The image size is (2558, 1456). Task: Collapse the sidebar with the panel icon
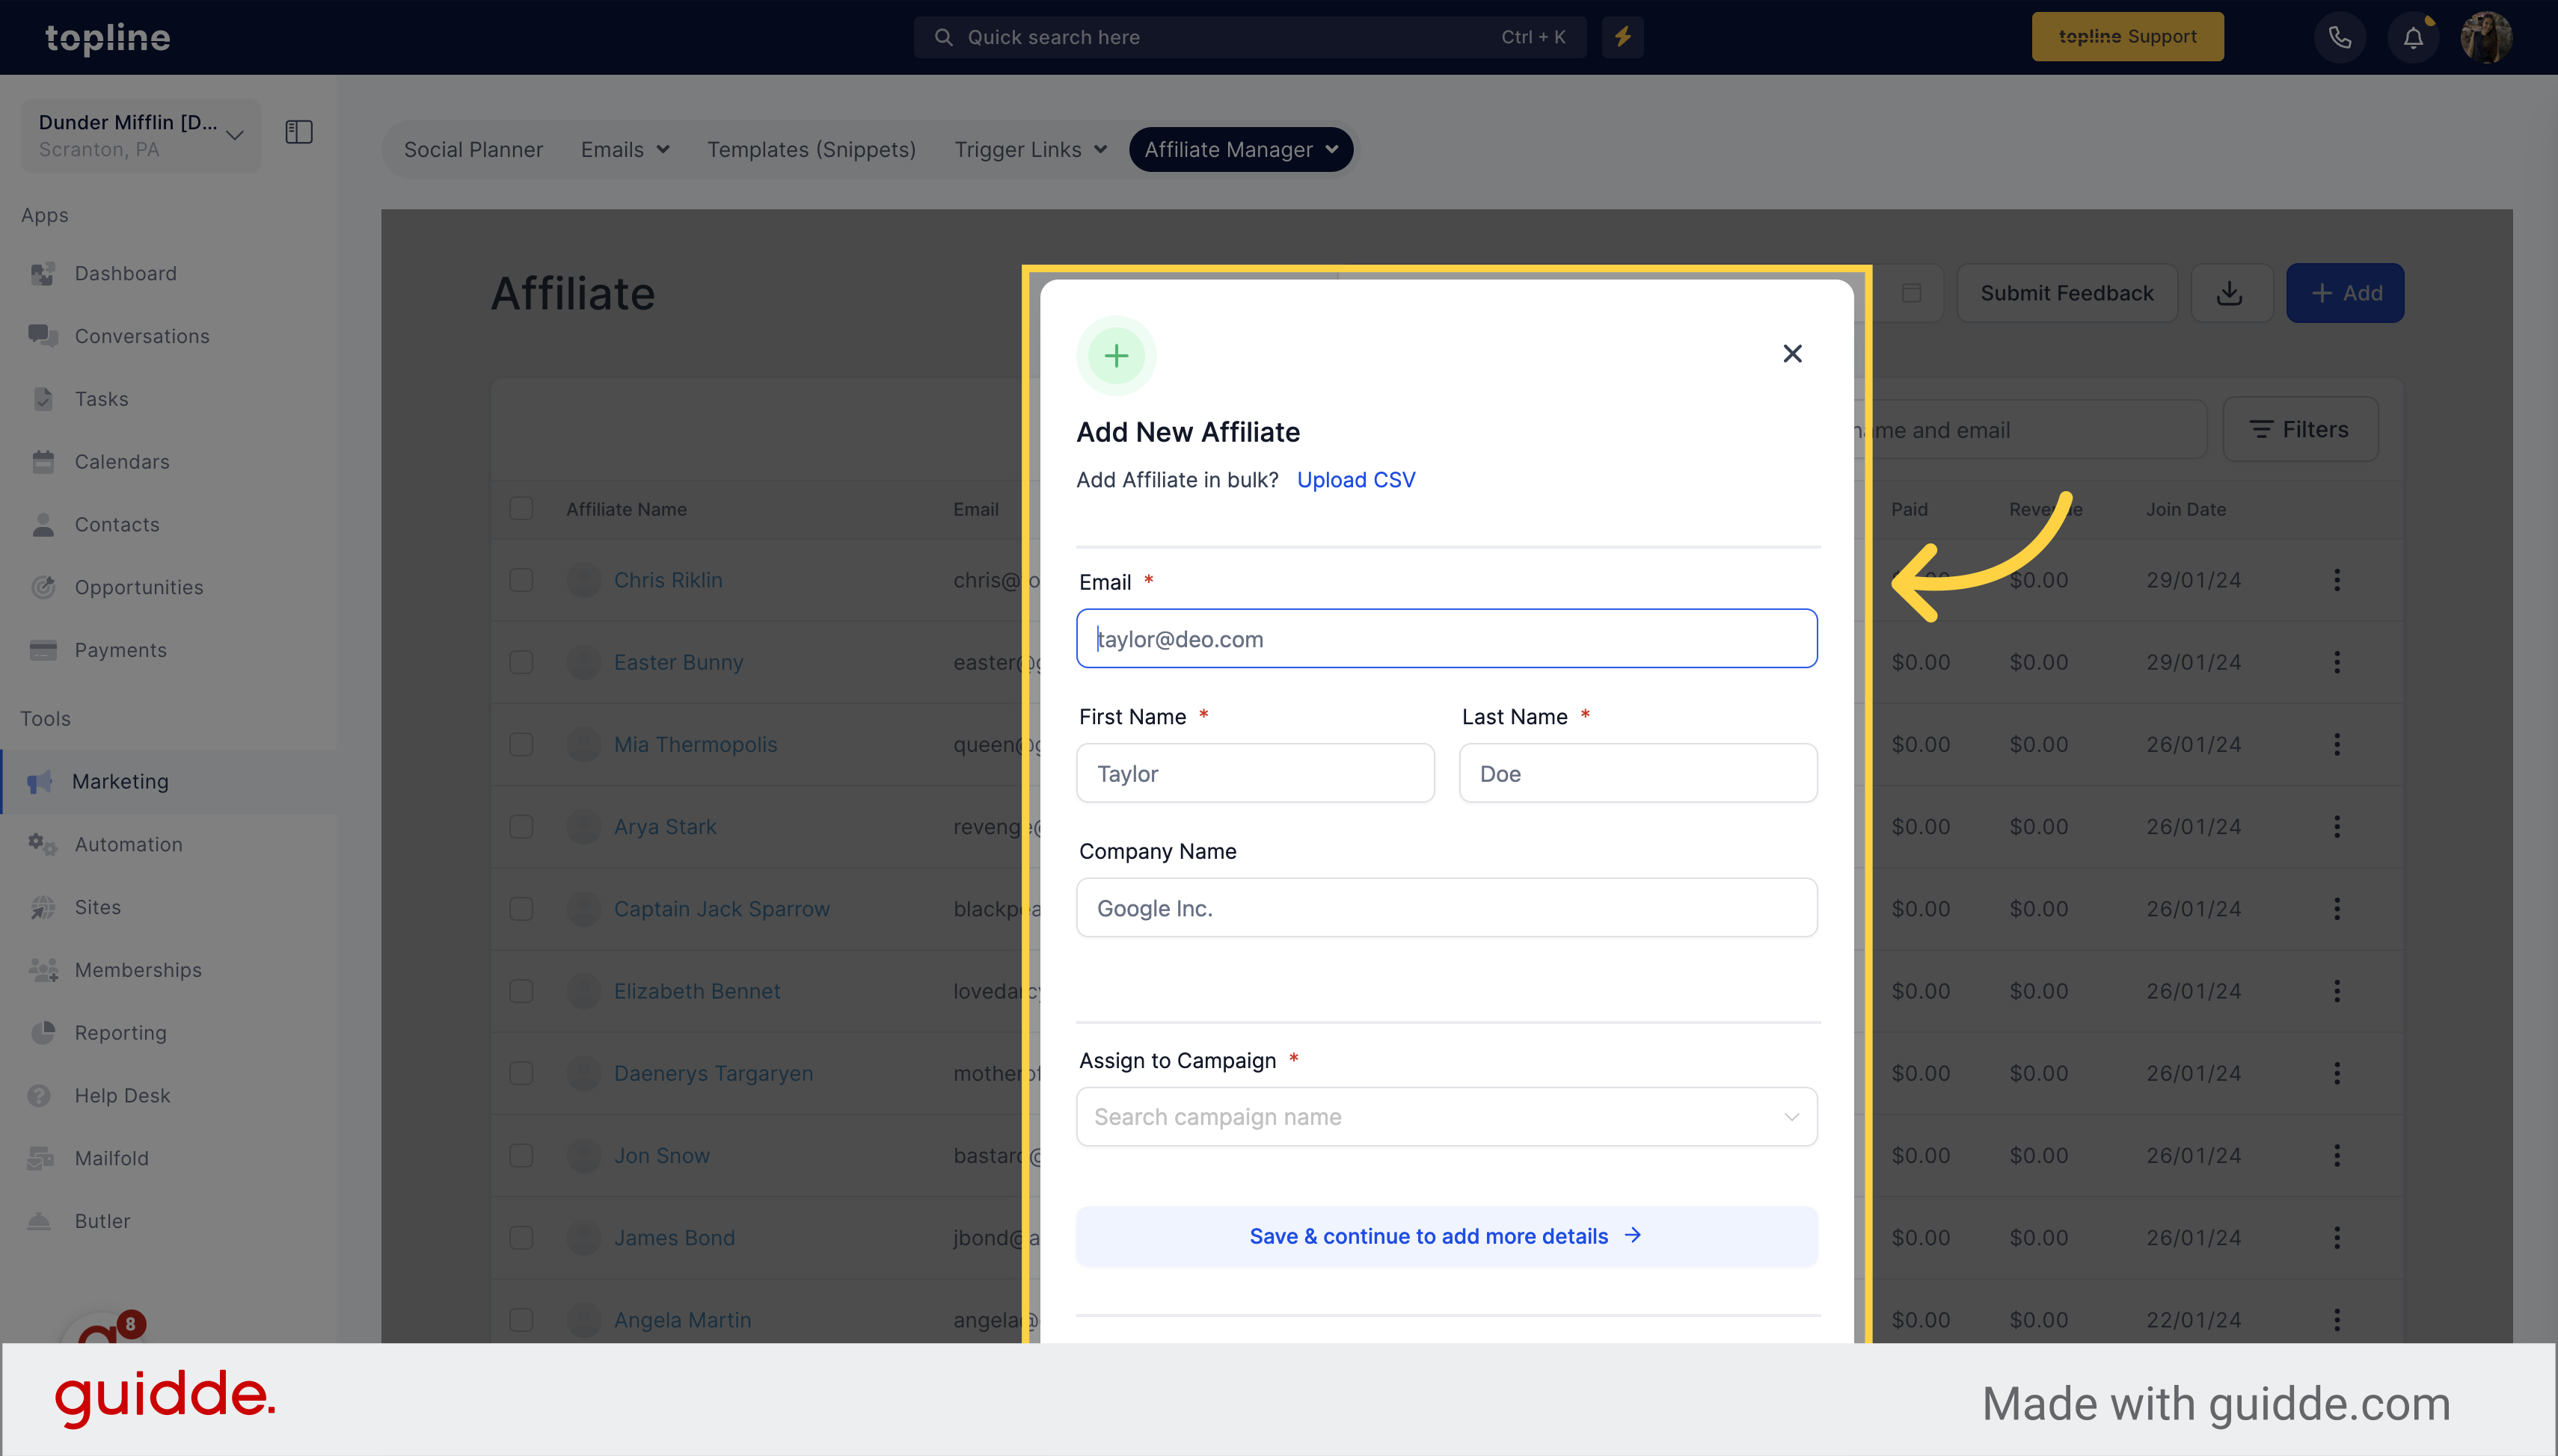coord(299,132)
